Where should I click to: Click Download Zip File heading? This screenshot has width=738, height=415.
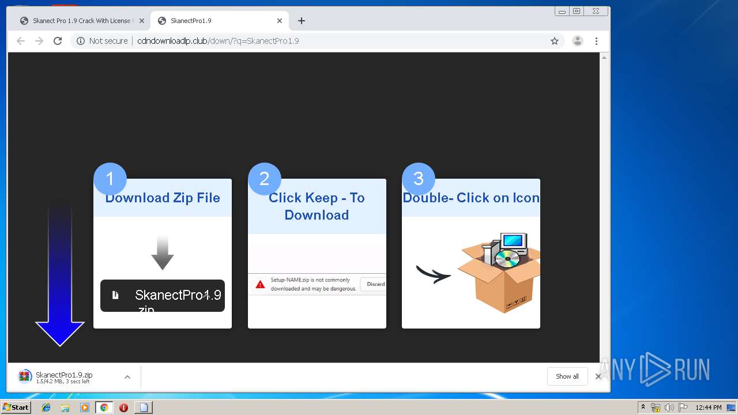[163, 198]
